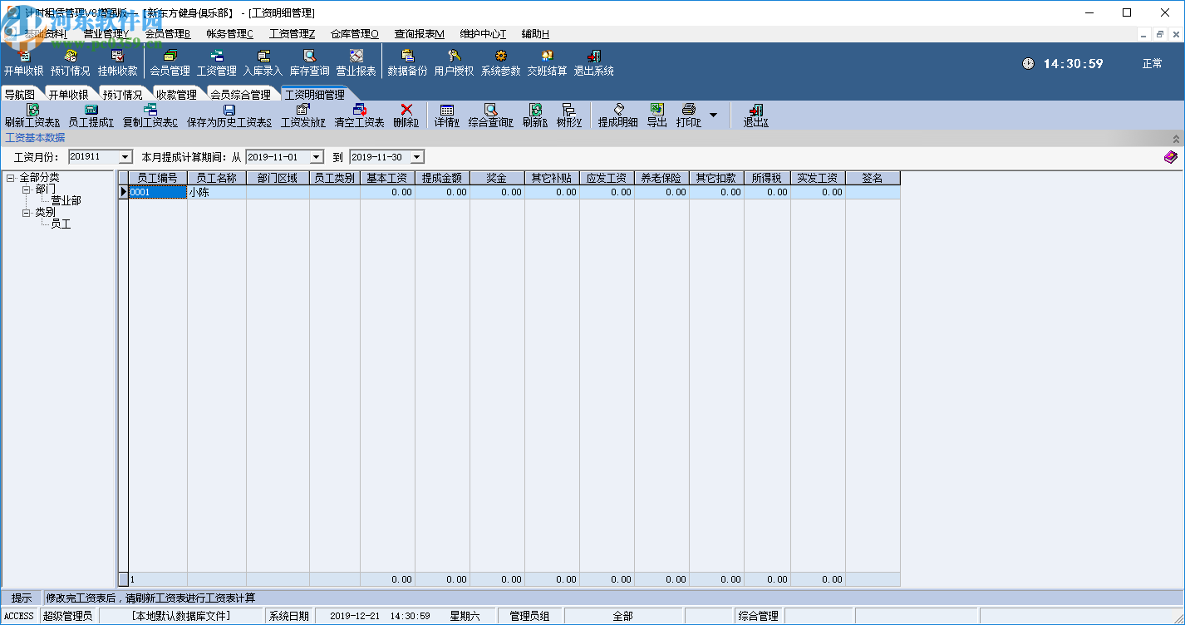Click the book icon at the right of the filter bar
The width and height of the screenshot is (1185, 625).
(x=1170, y=157)
